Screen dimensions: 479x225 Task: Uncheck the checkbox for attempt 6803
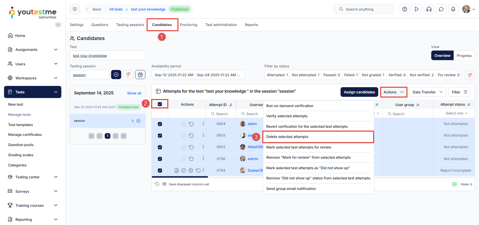(160, 135)
